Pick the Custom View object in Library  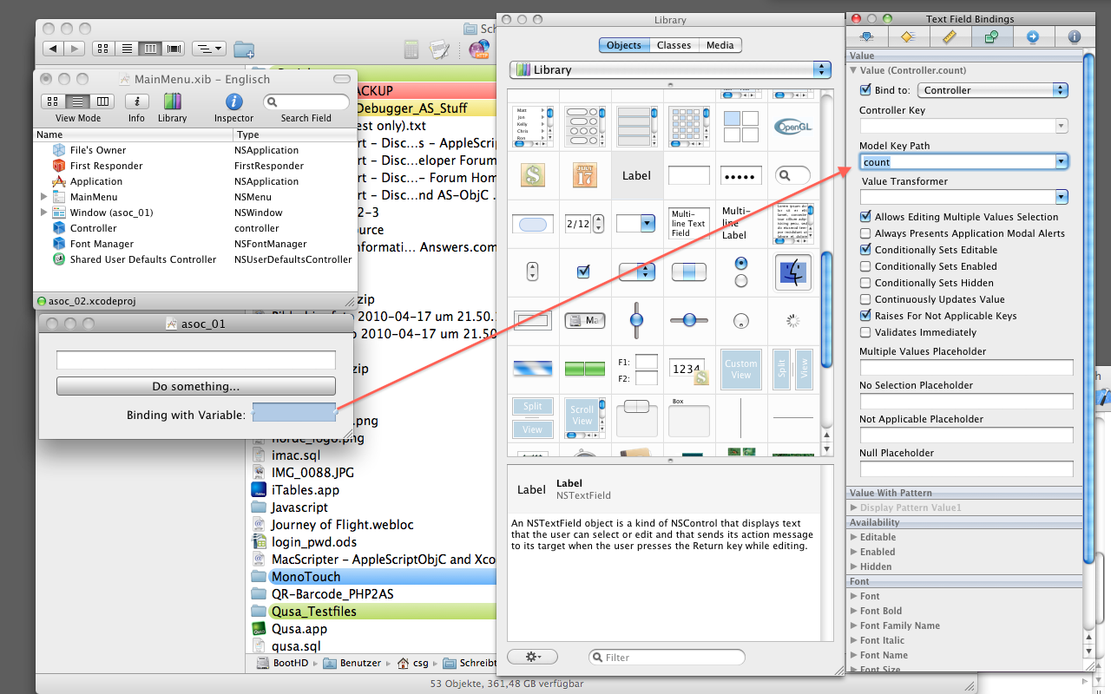coord(740,369)
